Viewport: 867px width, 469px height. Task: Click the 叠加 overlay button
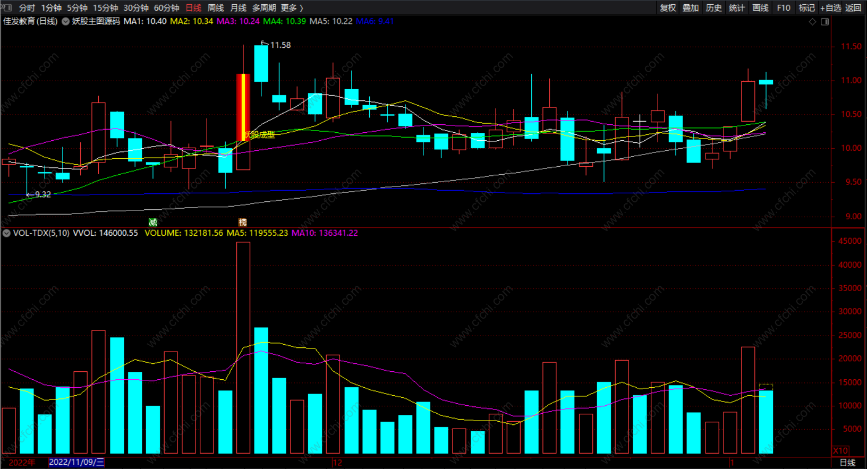click(691, 8)
